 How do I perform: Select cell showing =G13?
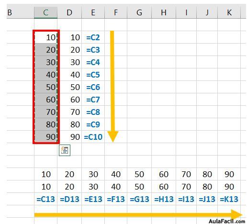pos(139,199)
